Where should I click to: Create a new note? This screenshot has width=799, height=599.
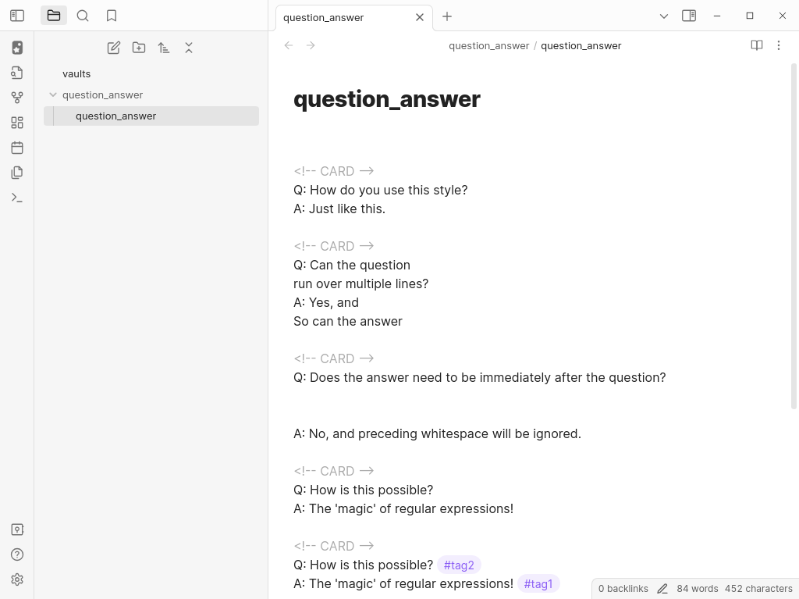click(114, 48)
